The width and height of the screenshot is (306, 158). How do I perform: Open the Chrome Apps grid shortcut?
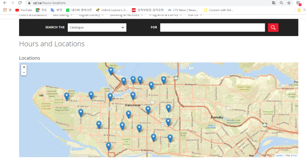coord(5,10)
